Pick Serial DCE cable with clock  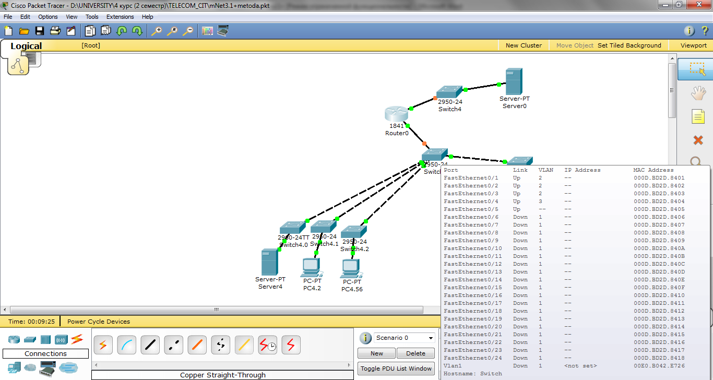tap(267, 345)
